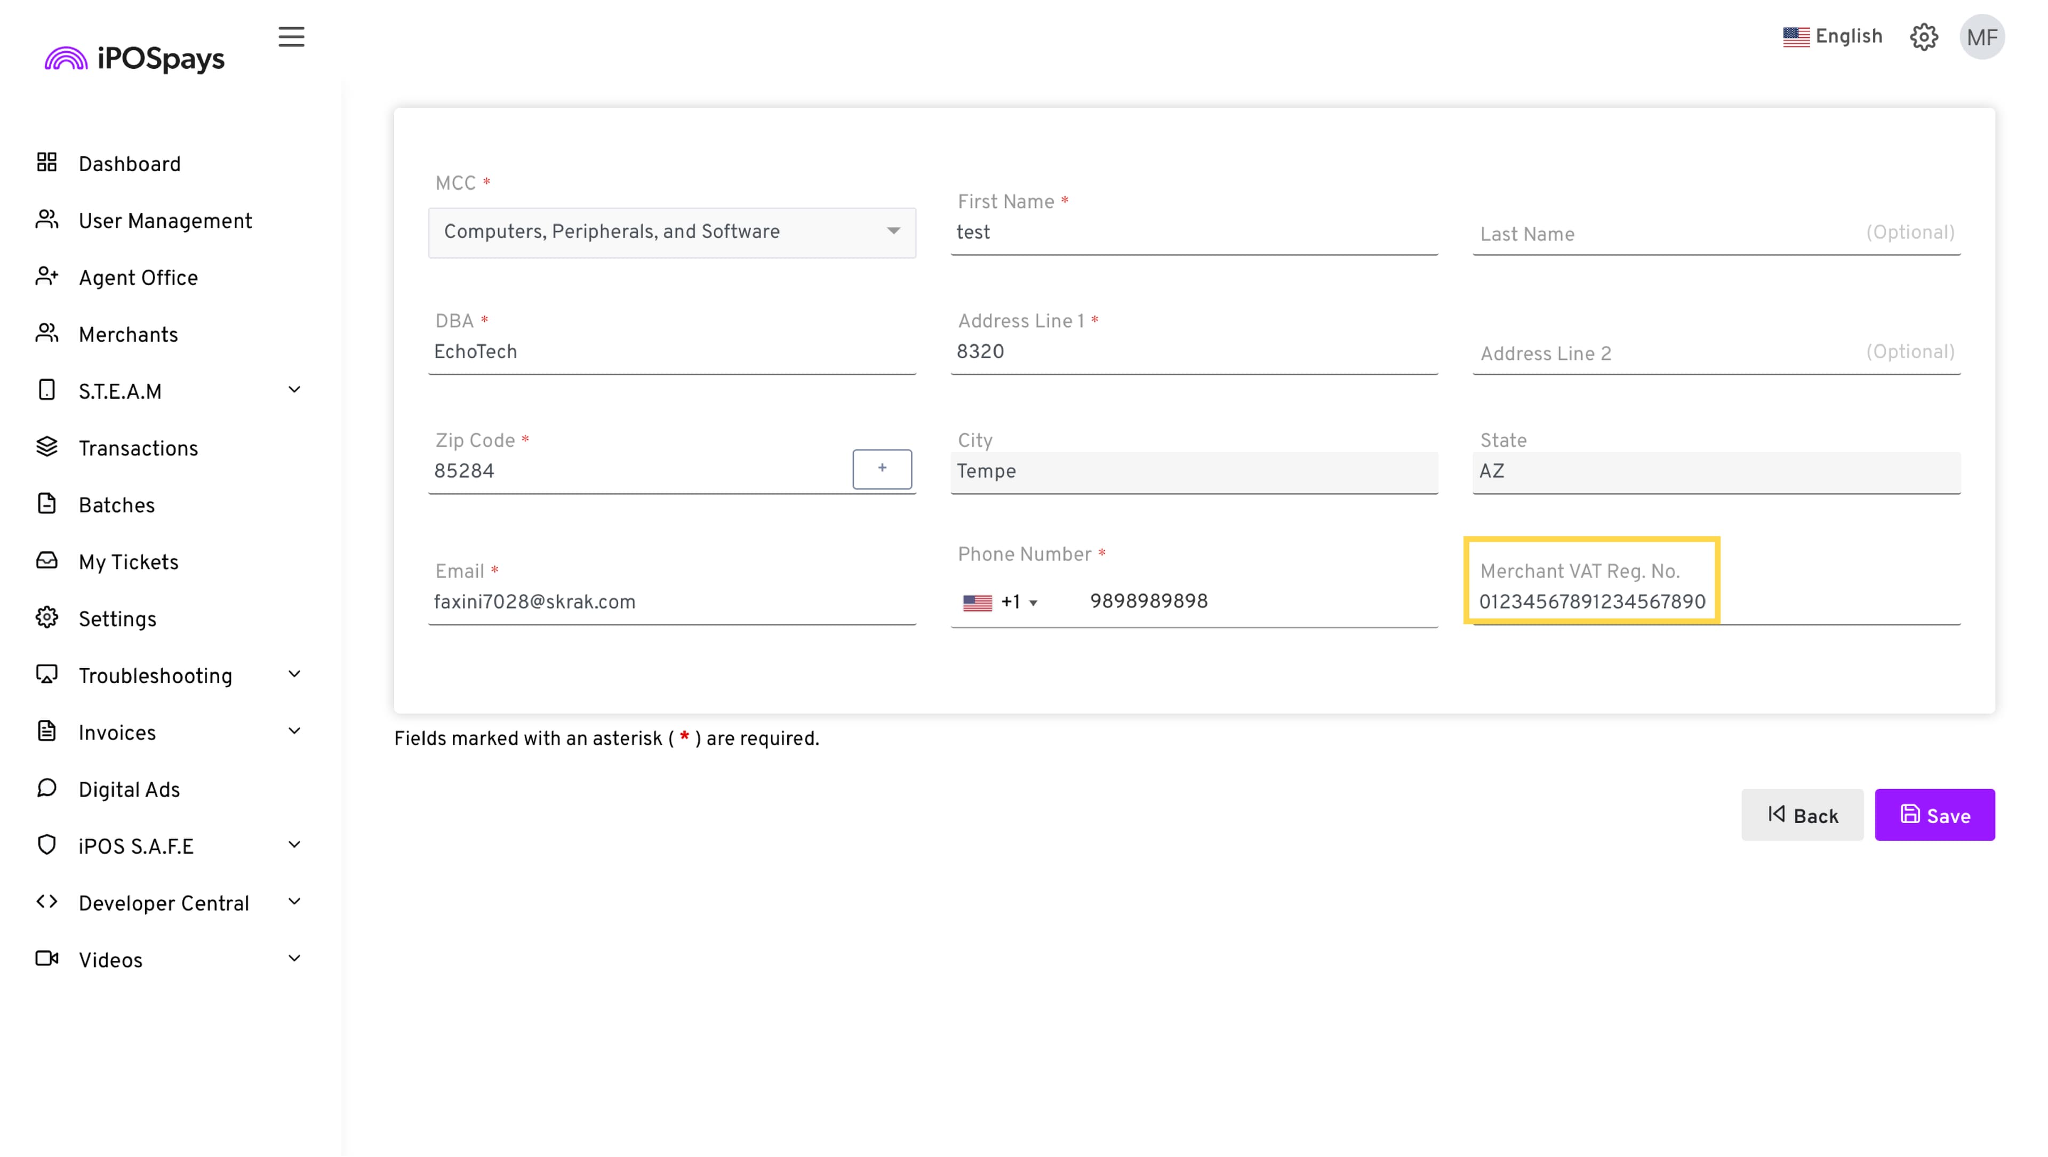
Task: Go to My Tickets
Action: point(129,562)
